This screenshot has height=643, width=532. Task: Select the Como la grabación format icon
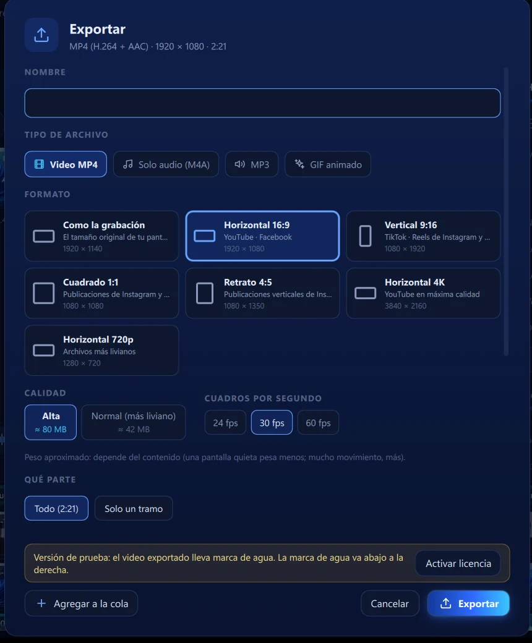(x=44, y=236)
